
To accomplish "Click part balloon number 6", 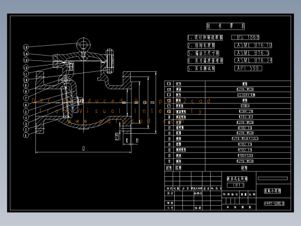I will pyautogui.click(x=26, y=105).
